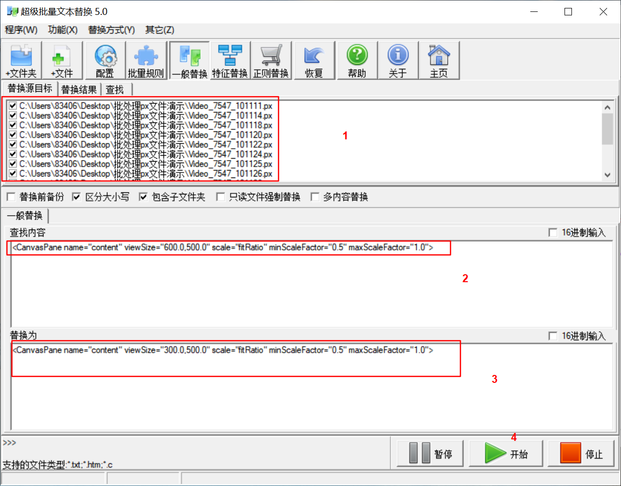Enable the 替换前备份 checkbox
The image size is (621, 486).
pyautogui.click(x=11, y=197)
